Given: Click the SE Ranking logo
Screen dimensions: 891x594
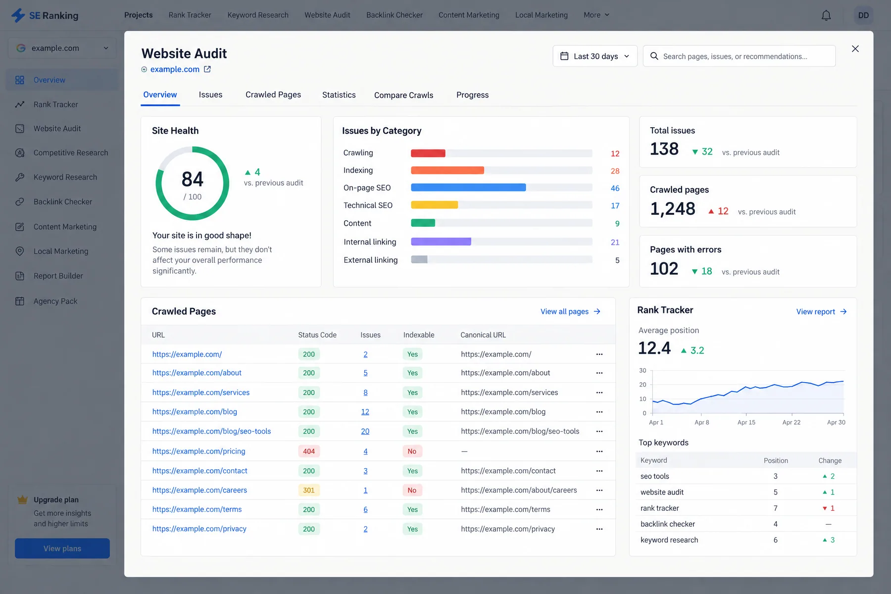Looking at the screenshot, I should tap(45, 15).
